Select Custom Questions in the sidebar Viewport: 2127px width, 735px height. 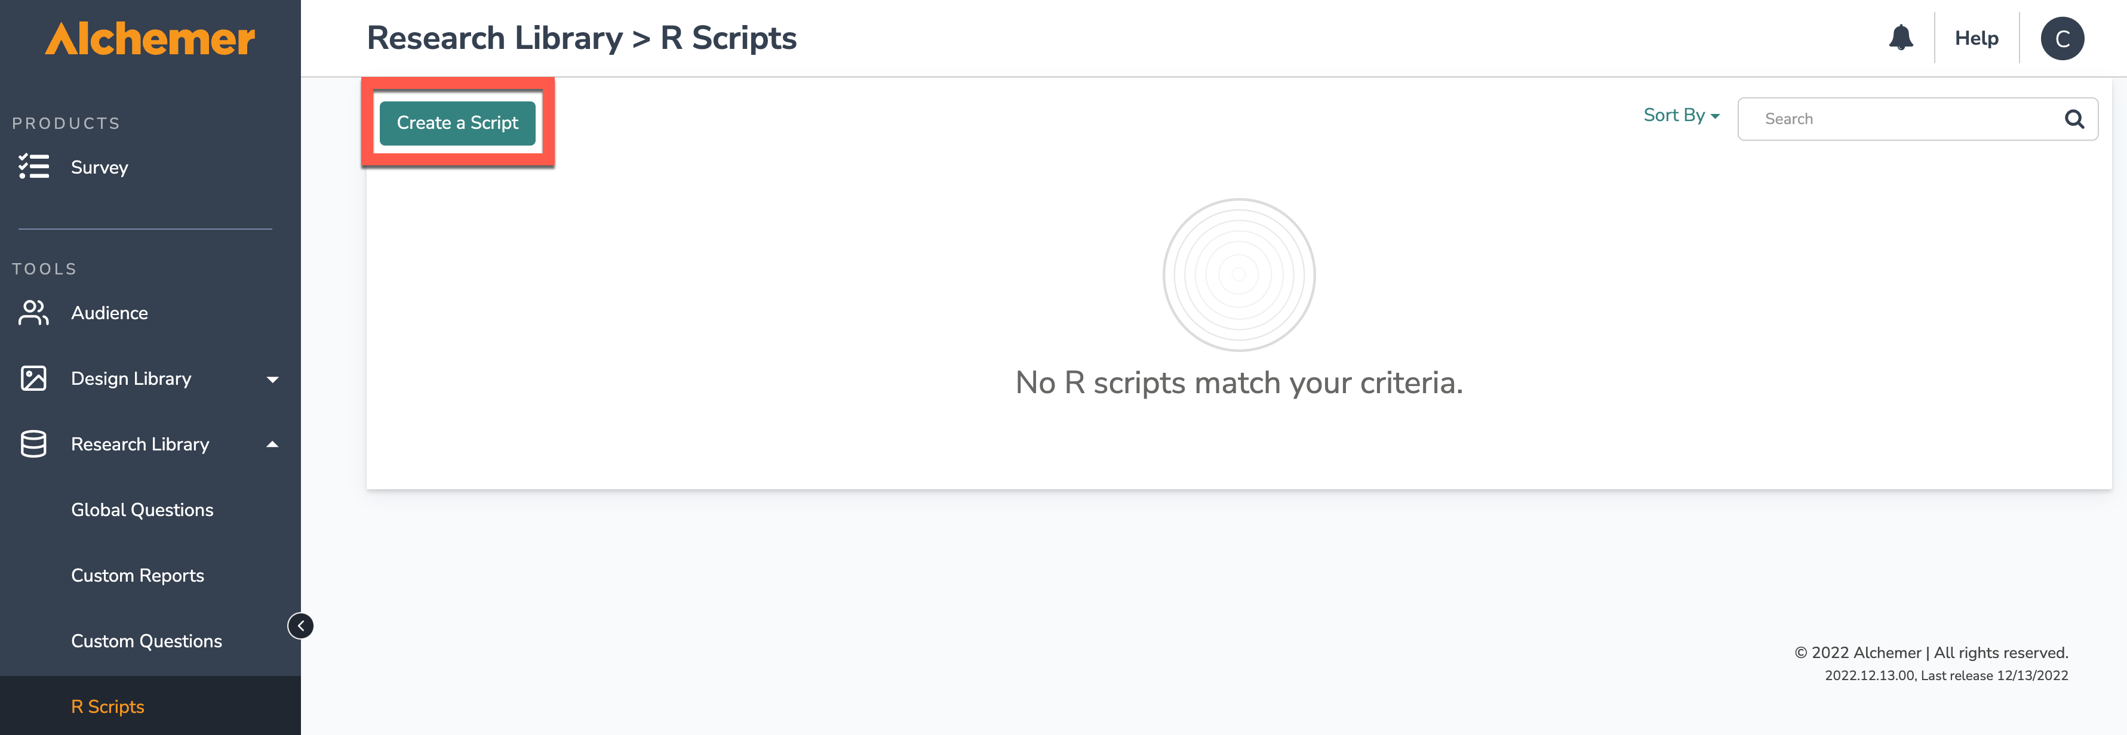[146, 641]
